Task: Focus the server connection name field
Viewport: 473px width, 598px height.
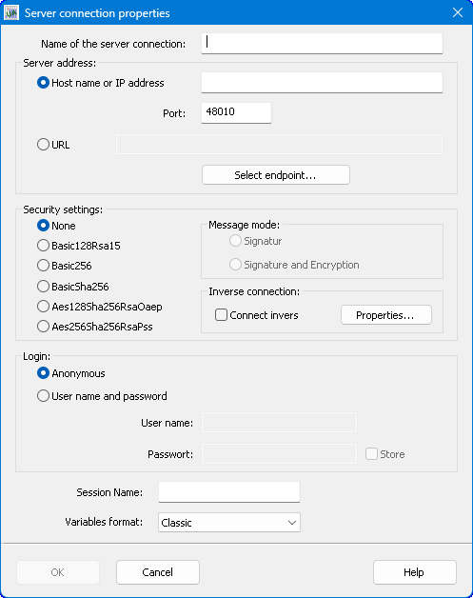Action: tap(322, 43)
